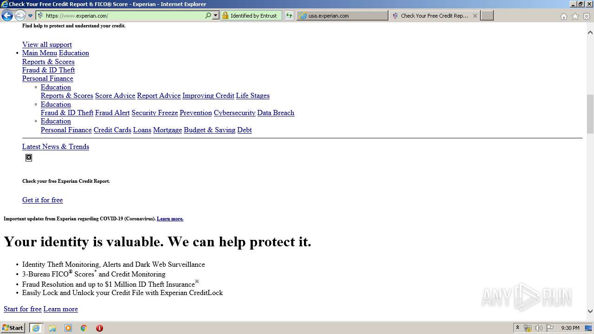The height and width of the screenshot is (334, 594).
Task: Click the Latest News & Trends link
Action: pos(56,147)
